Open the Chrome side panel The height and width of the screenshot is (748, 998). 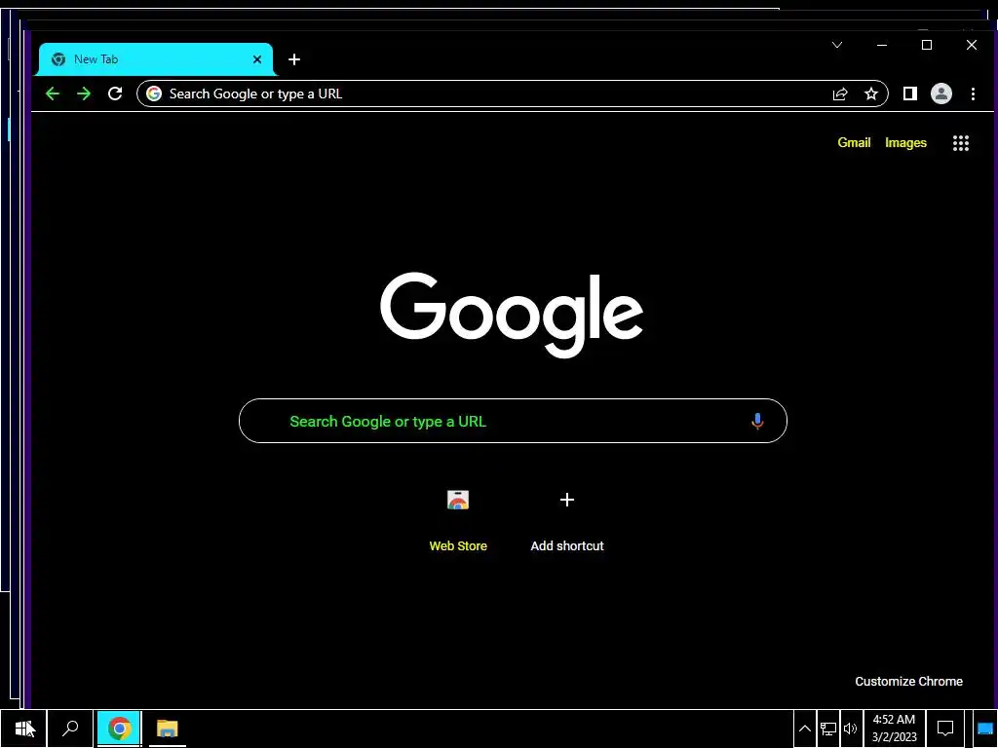click(910, 94)
